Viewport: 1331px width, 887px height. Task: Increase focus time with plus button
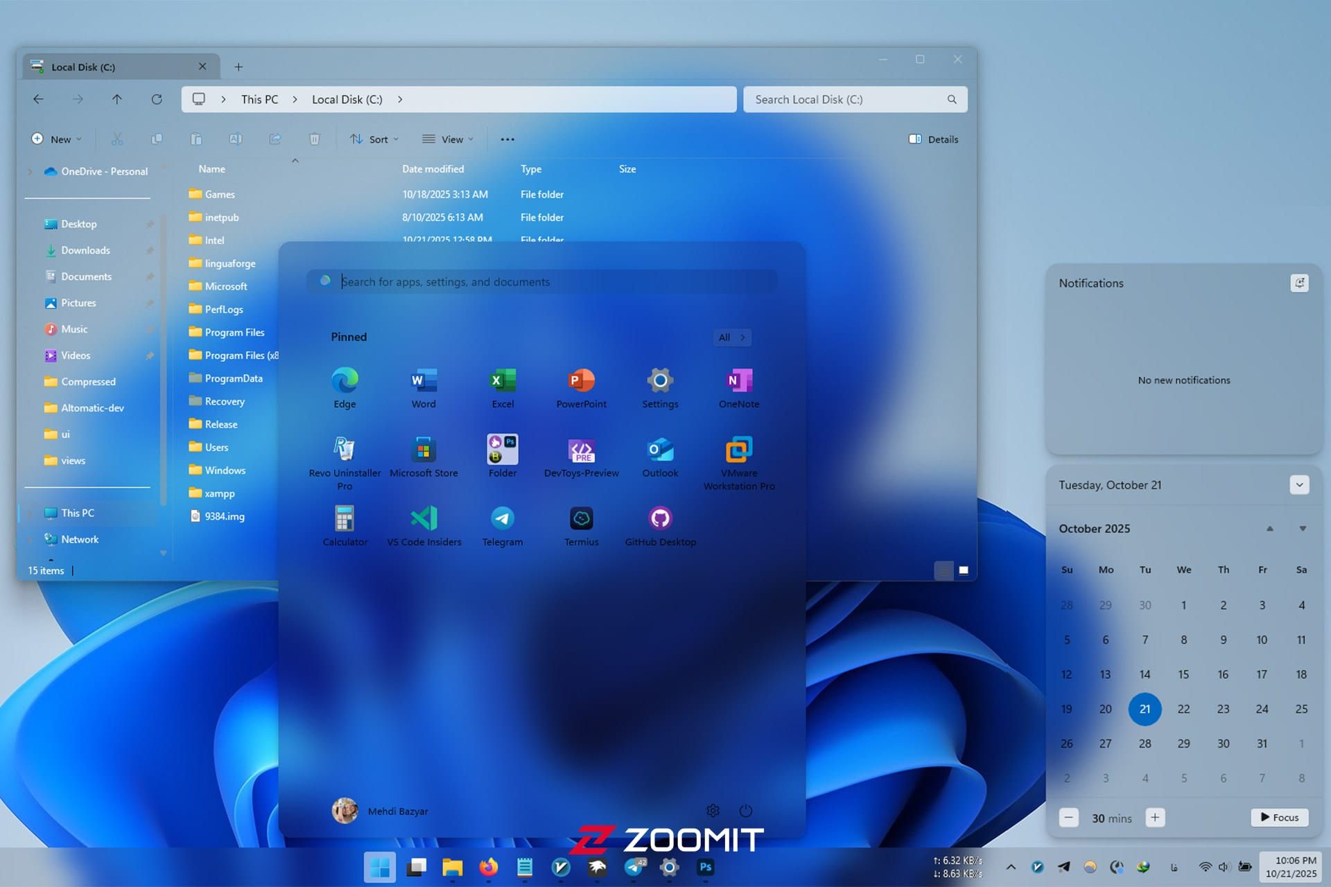[x=1155, y=818]
